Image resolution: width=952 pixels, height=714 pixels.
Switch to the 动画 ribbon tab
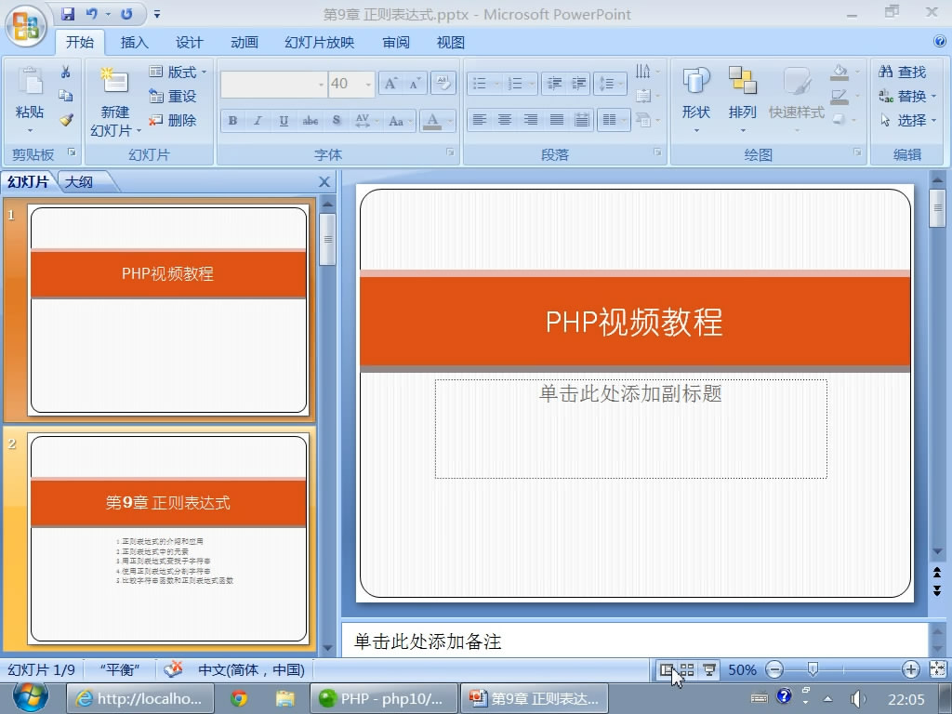(245, 43)
